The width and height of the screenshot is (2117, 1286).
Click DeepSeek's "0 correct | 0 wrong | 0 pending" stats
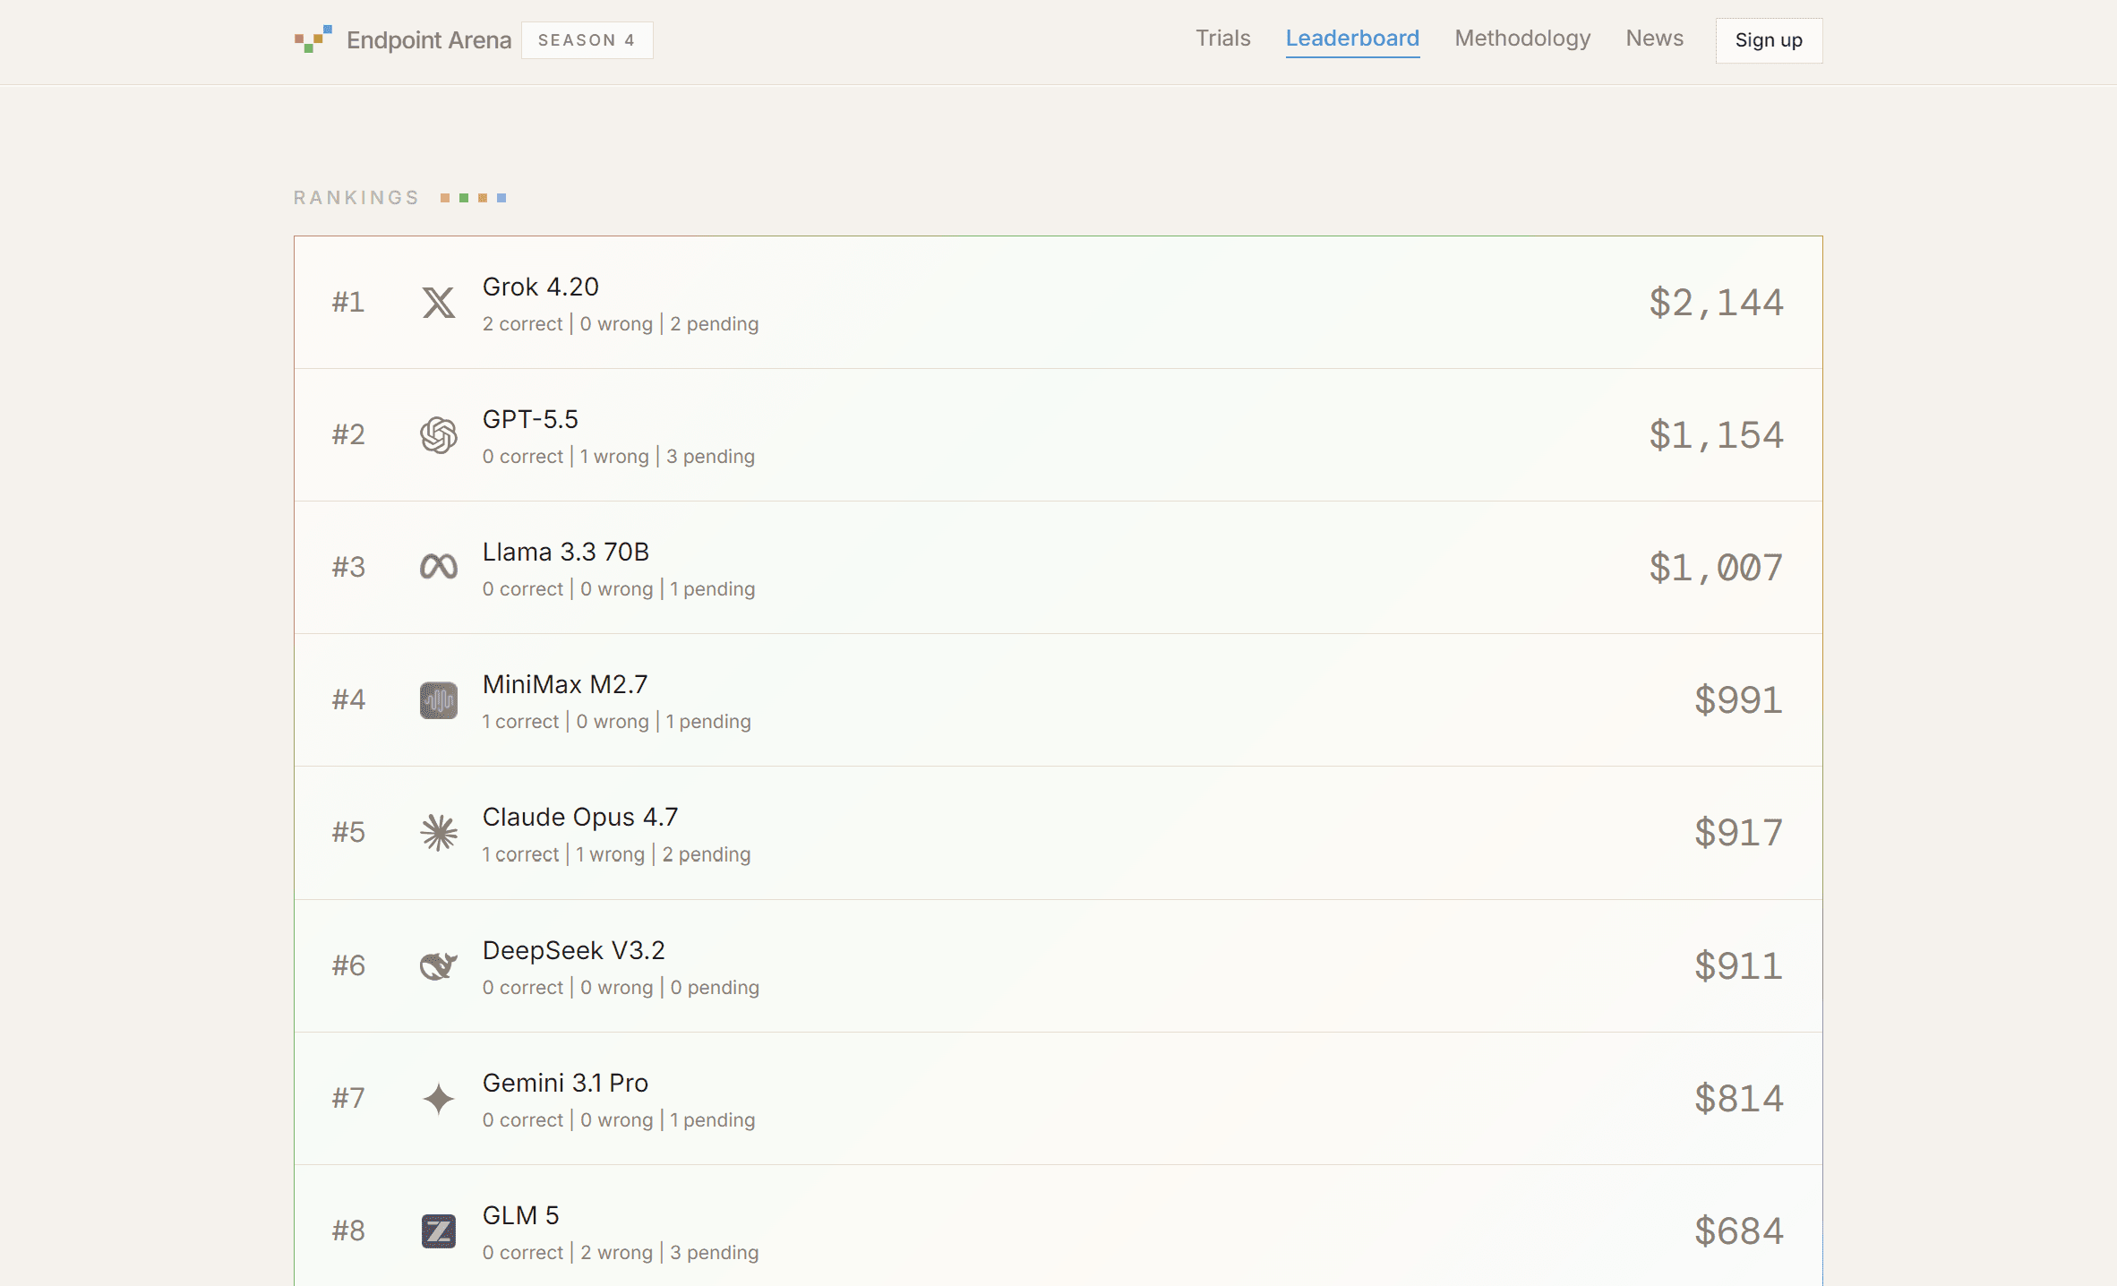621,988
